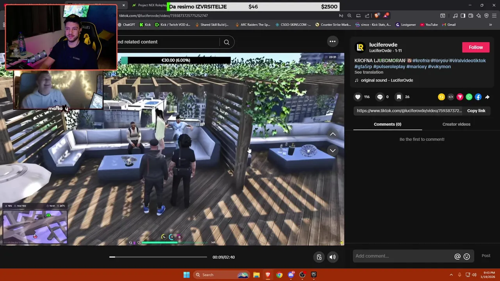Open the Gmail bookmark
The image size is (500, 281).
tap(449, 25)
